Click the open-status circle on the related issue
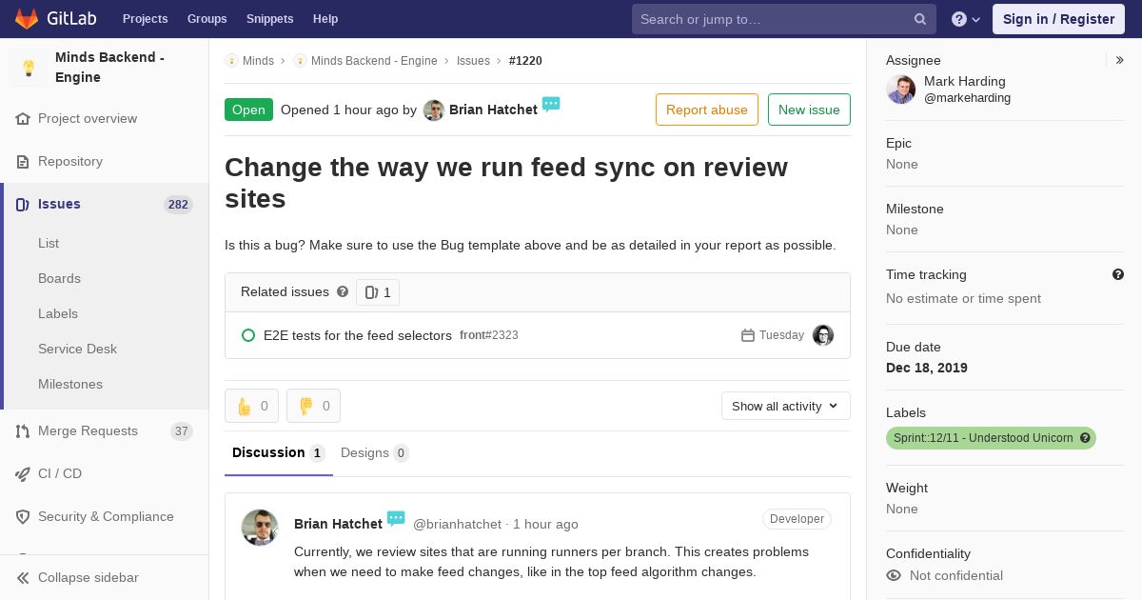Screen dimensions: 1142x600 tap(248, 336)
